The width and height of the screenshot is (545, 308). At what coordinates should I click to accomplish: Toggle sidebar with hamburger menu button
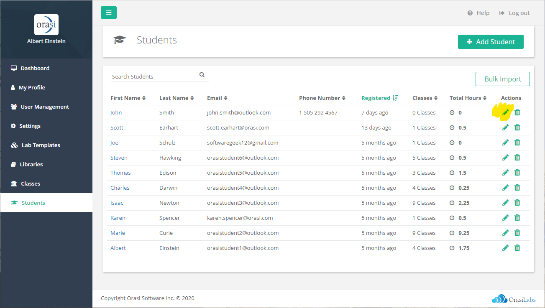[x=109, y=13]
